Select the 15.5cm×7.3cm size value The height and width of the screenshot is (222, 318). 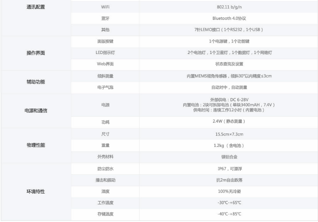tap(229, 134)
